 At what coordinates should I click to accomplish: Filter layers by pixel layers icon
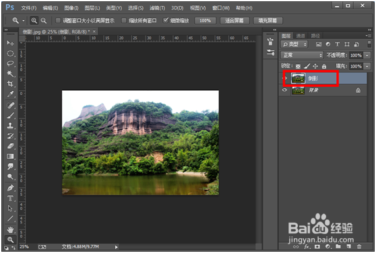coord(319,44)
